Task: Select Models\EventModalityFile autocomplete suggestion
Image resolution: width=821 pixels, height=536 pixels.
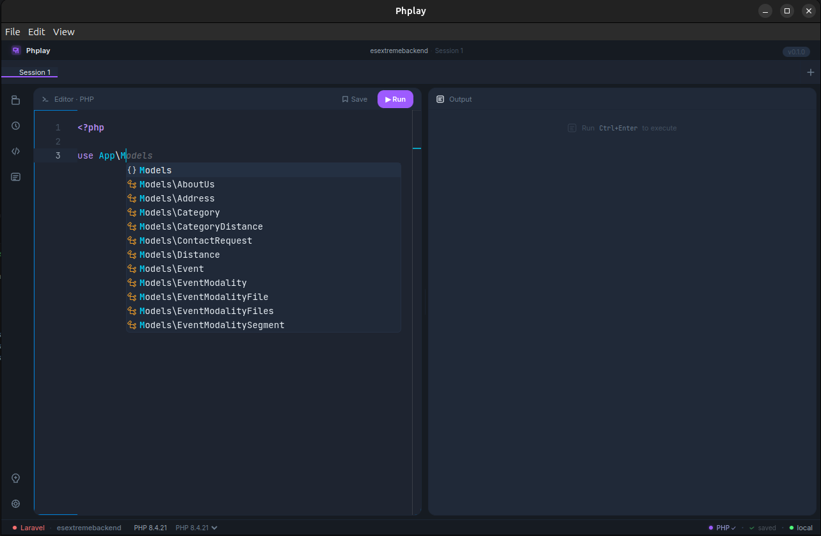Action: click(x=264, y=297)
